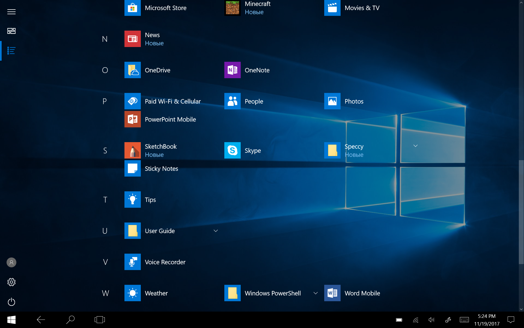Open the network Wi-Fi tray icon
The width and height of the screenshot is (524, 328).
[416, 320]
